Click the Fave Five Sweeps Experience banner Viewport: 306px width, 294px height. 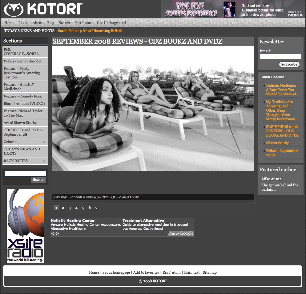point(191,10)
